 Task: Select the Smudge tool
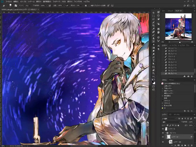154,51
